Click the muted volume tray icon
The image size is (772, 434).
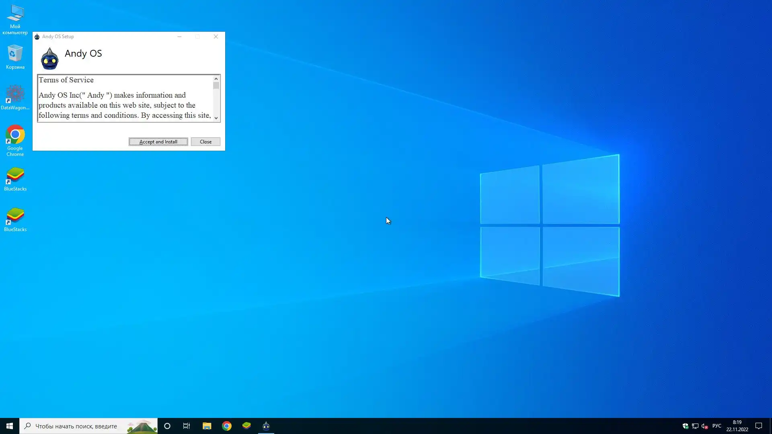[704, 426]
